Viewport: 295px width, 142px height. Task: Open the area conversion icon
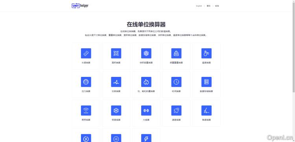116,53
